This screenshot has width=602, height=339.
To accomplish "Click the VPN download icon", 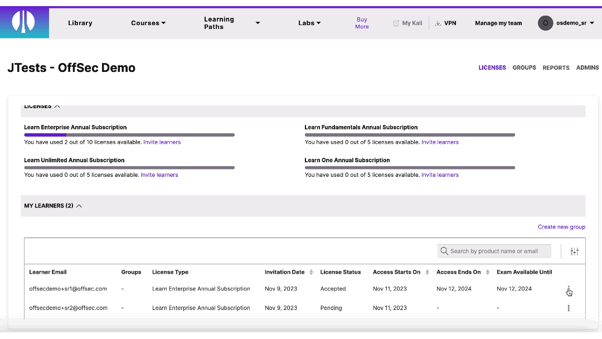I will pos(438,23).
